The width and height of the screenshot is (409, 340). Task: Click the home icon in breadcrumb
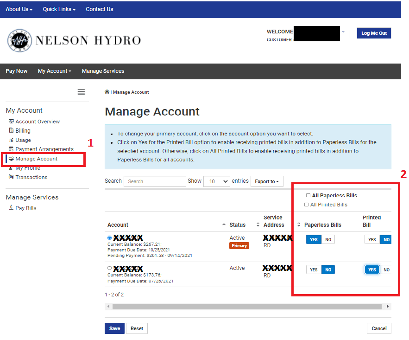pyautogui.click(x=107, y=92)
